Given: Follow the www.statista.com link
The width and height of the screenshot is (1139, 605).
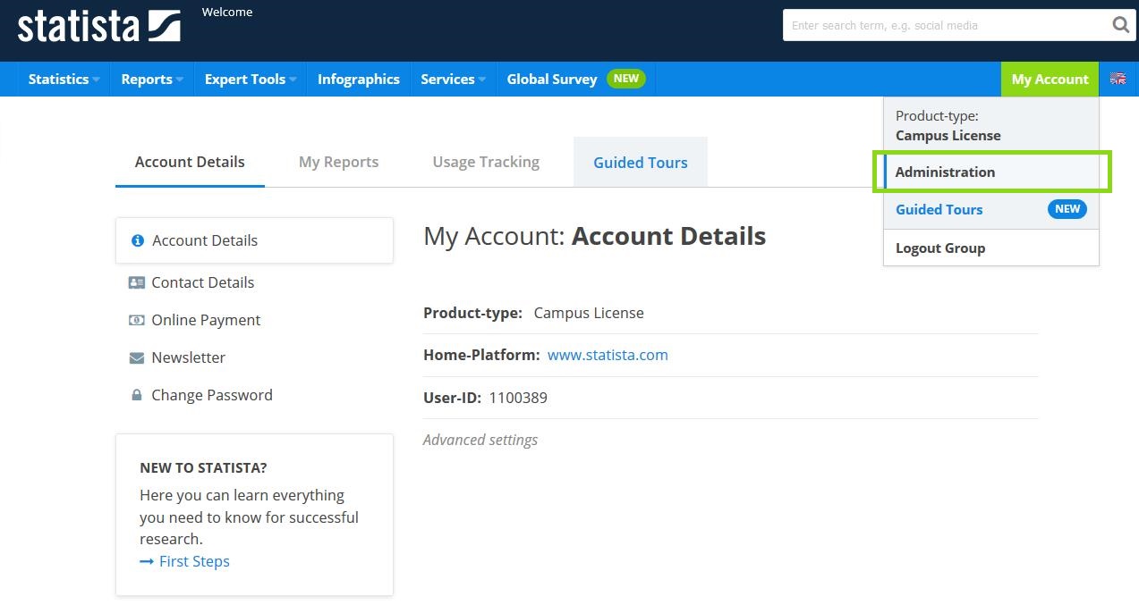Looking at the screenshot, I should pyautogui.click(x=608, y=355).
